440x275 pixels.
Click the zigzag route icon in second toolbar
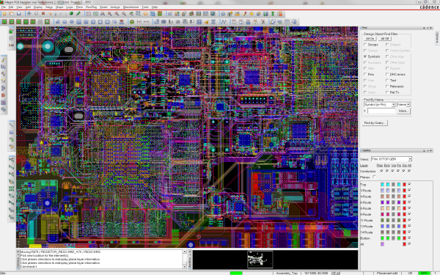[x=224, y=21]
